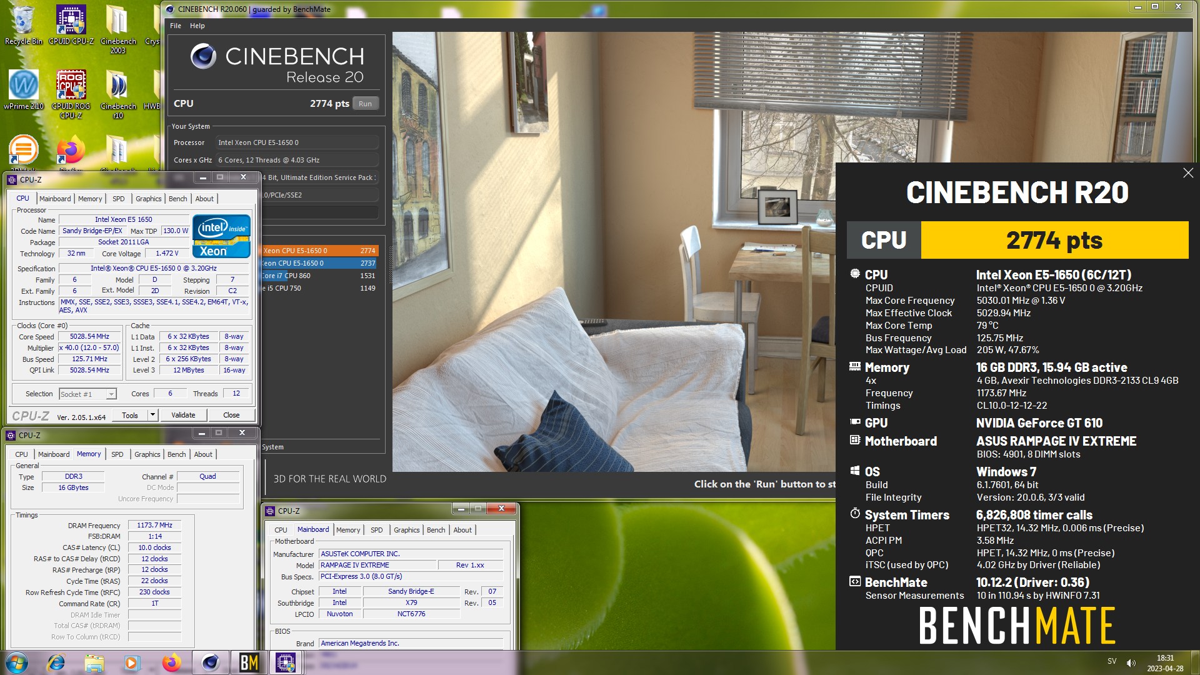
Task: Open the Cinebench 2003 desktop folder
Action: [118, 28]
